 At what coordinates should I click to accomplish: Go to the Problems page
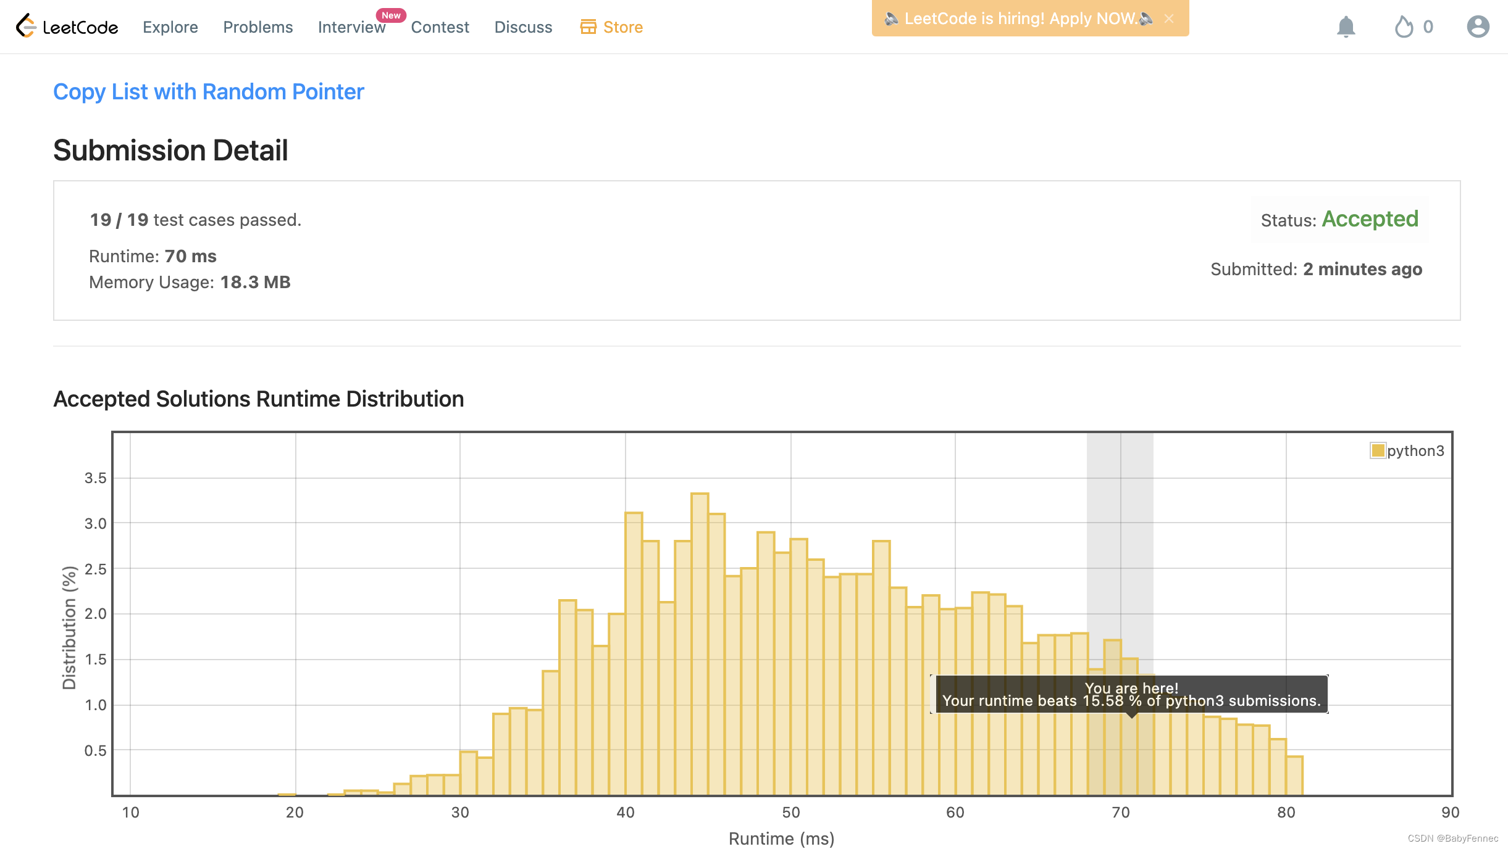pos(258,27)
